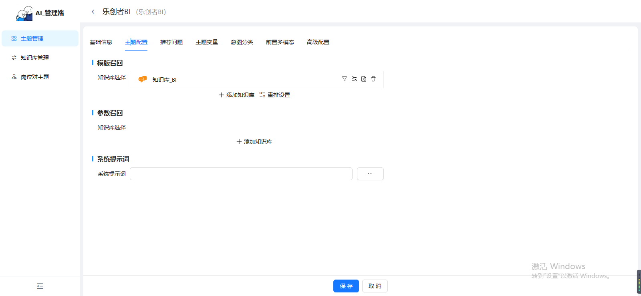The image size is (641, 296).
Task: Delete 知识库_BI using the trash icon
Action: click(x=373, y=79)
